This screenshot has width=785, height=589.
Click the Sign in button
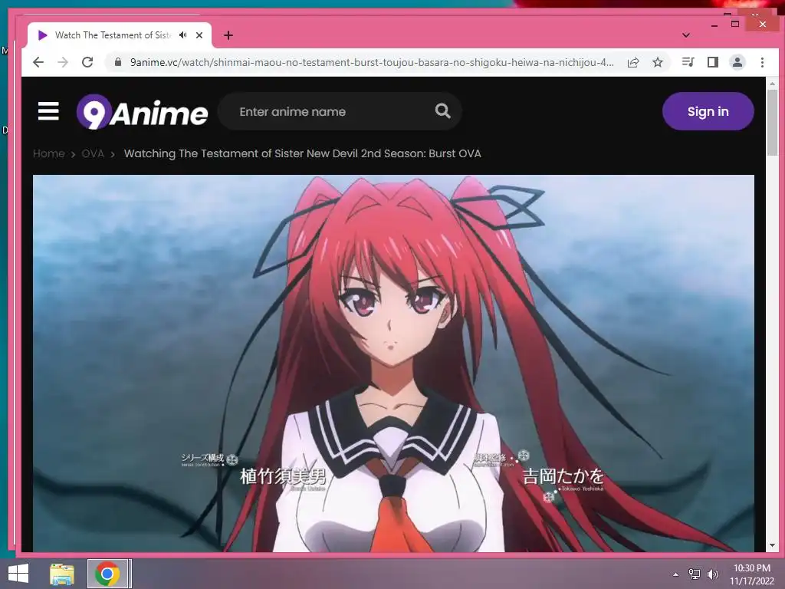point(708,111)
